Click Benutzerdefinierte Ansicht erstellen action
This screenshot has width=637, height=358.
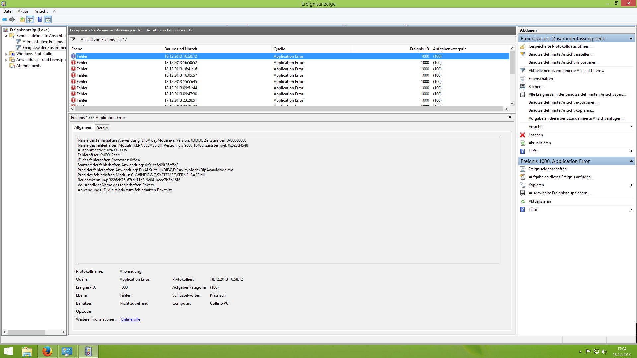(x=560, y=54)
